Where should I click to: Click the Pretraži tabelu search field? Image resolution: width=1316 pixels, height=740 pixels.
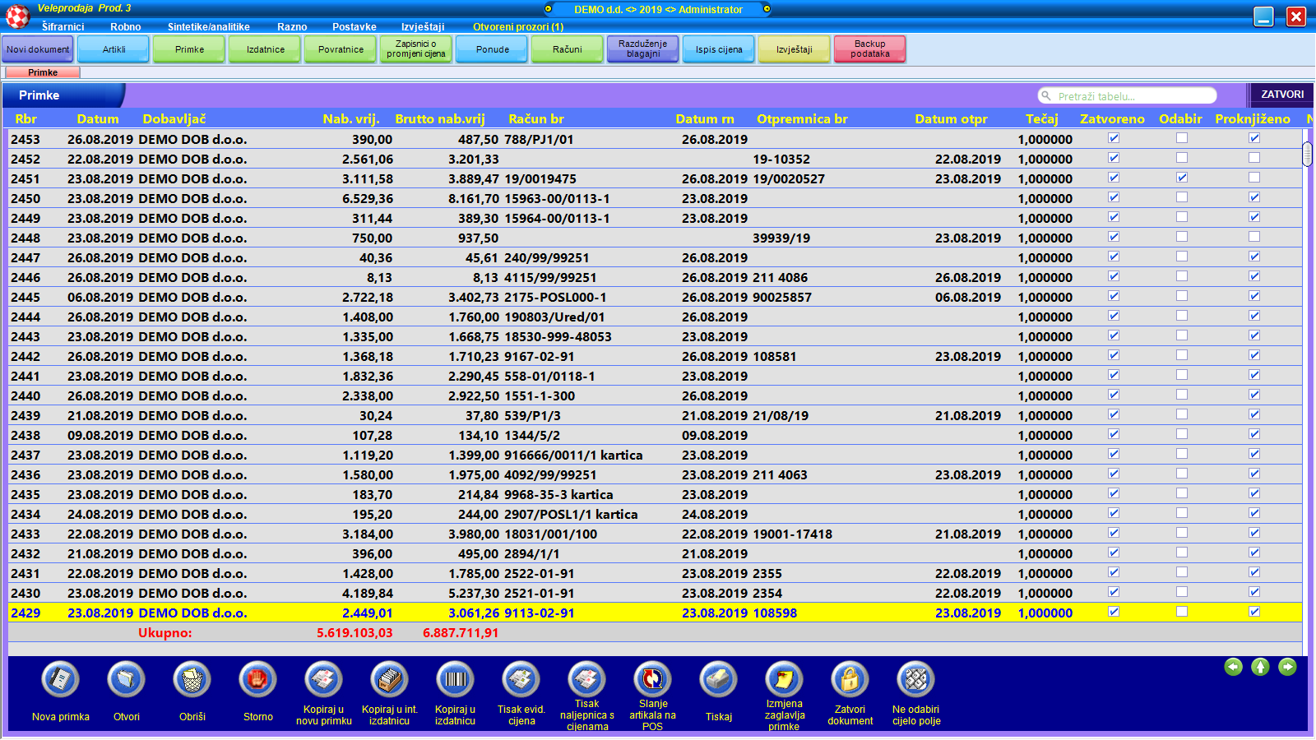tap(1131, 96)
